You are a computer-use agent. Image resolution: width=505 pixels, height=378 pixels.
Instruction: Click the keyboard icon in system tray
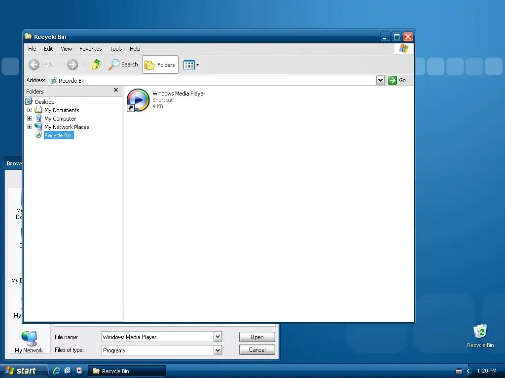(459, 371)
